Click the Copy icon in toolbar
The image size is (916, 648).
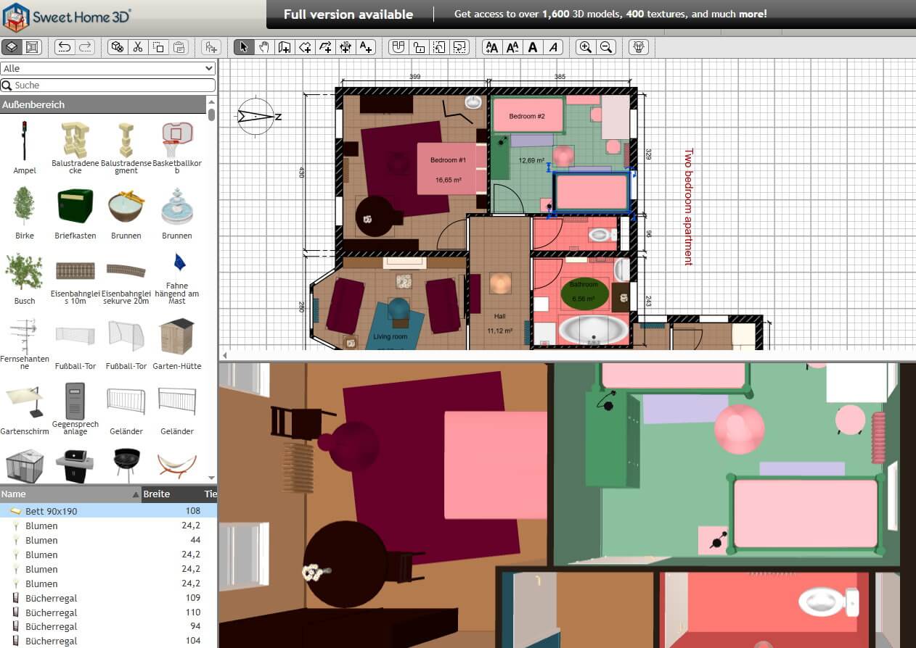(x=159, y=47)
